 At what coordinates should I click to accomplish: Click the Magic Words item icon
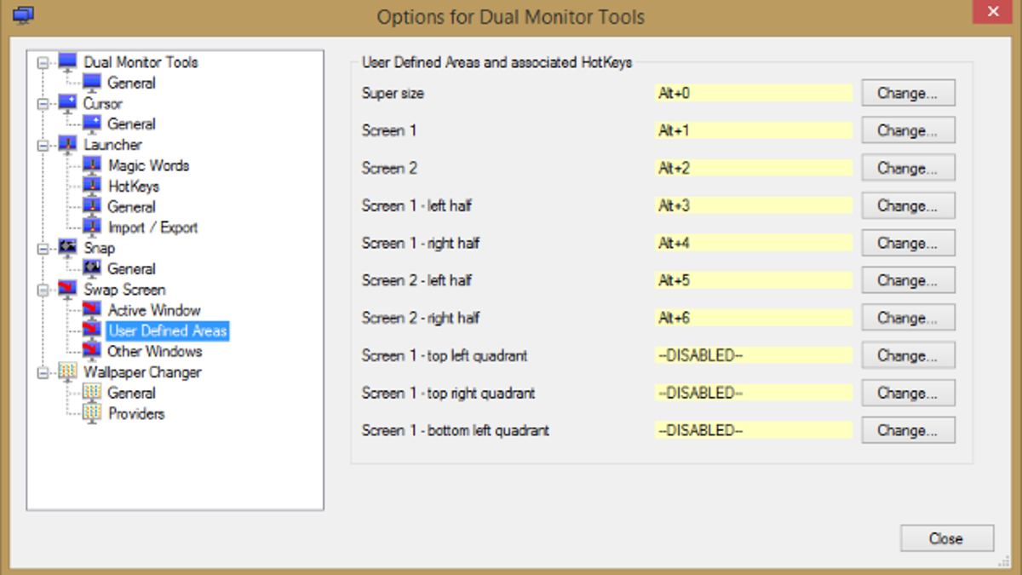tap(92, 166)
